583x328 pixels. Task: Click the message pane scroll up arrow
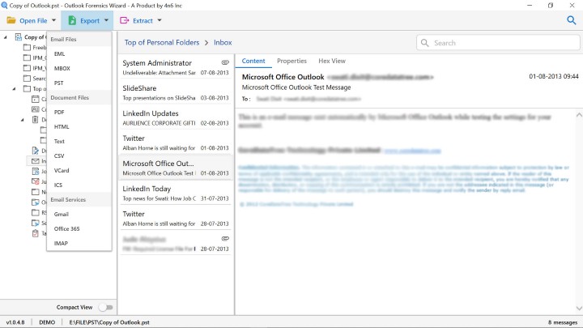[x=579, y=115]
